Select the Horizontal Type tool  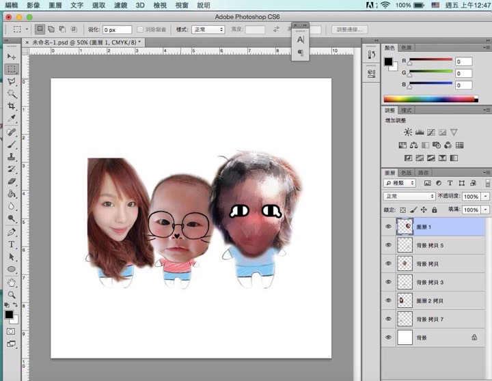click(12, 244)
